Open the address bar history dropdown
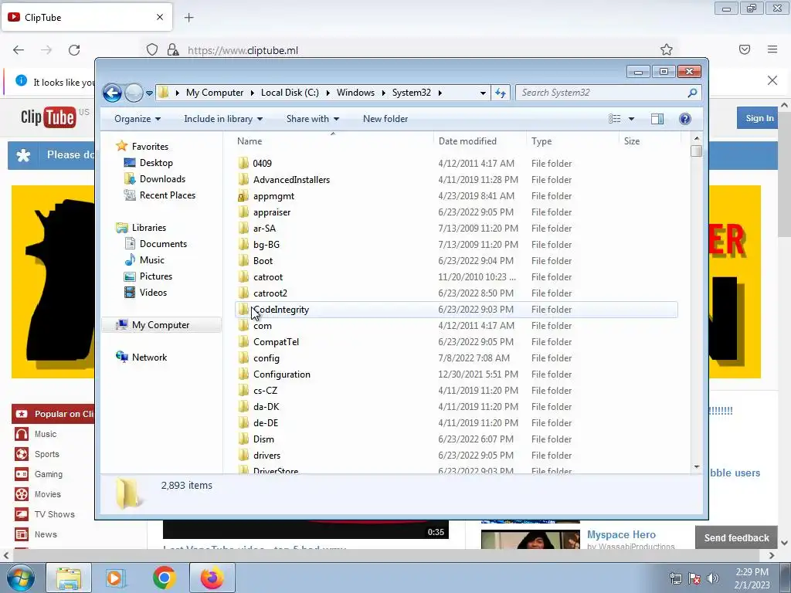 coord(483,93)
